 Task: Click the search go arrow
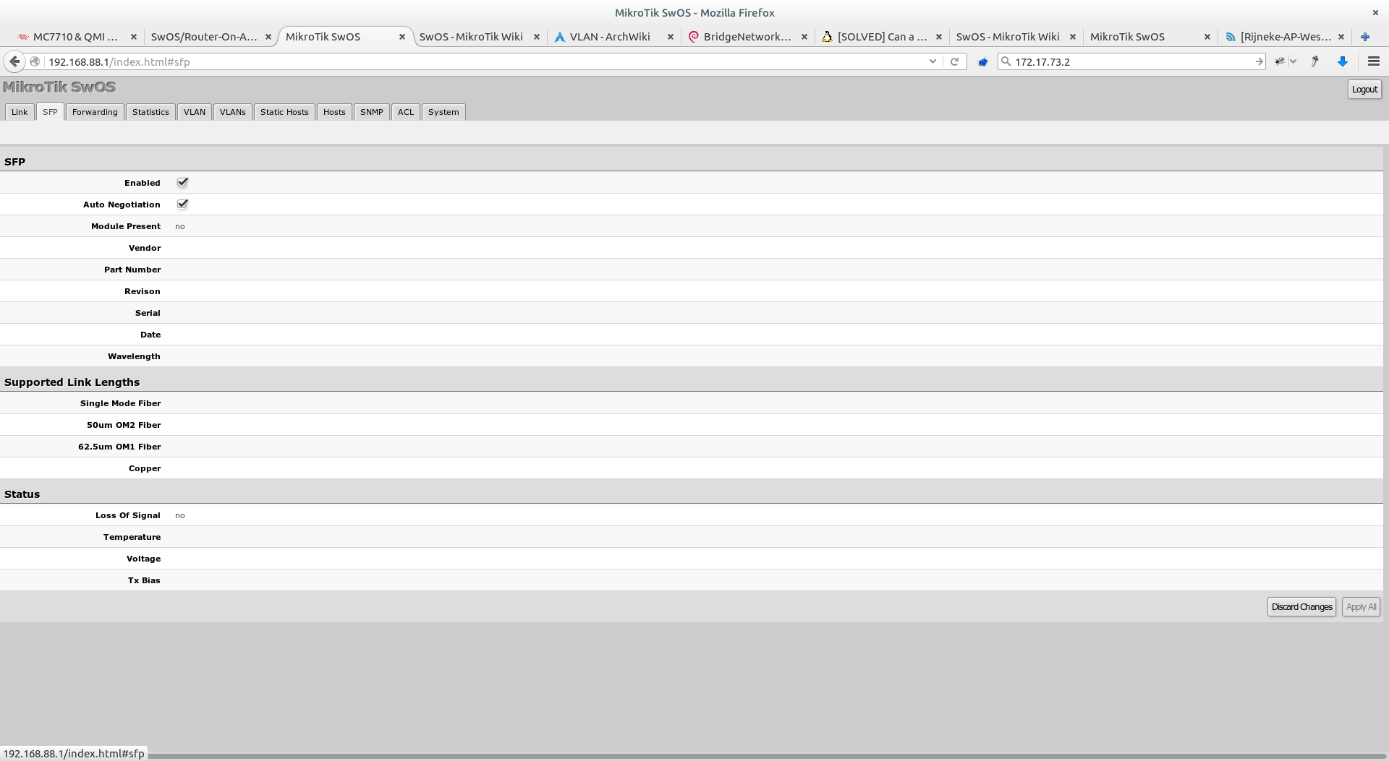pos(1259,61)
